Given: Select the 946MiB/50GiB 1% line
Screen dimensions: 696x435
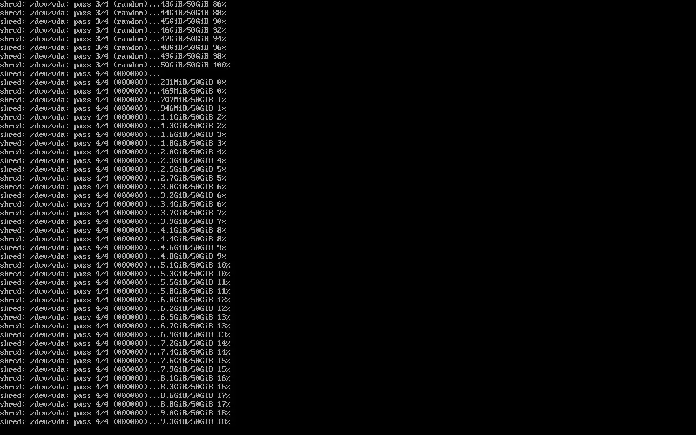Looking at the screenshot, I should (113, 108).
